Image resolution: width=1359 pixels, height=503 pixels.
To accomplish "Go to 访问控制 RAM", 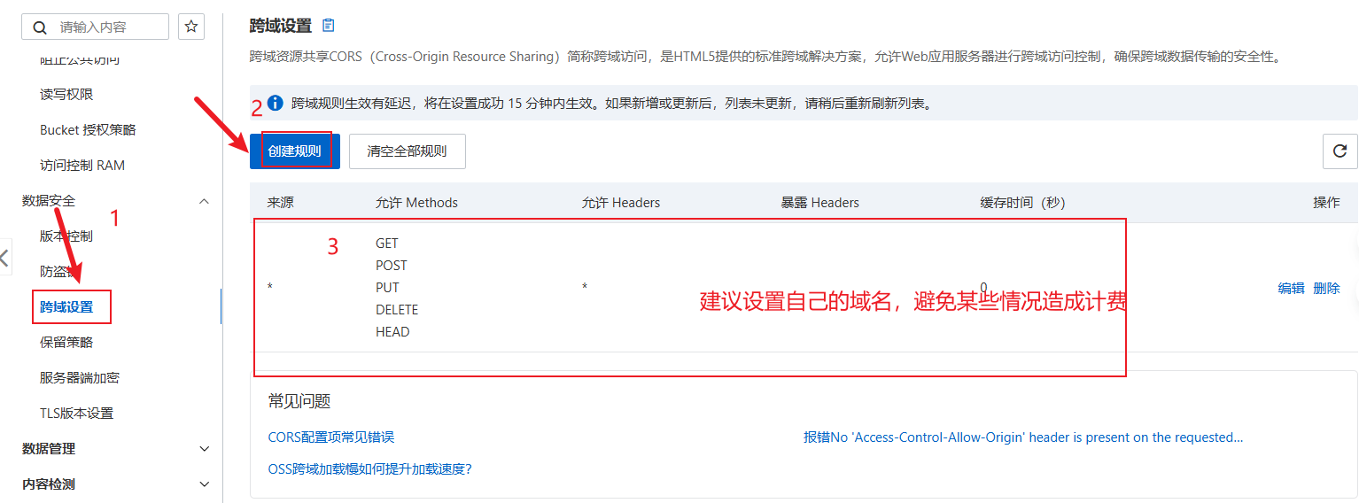I will (x=82, y=166).
